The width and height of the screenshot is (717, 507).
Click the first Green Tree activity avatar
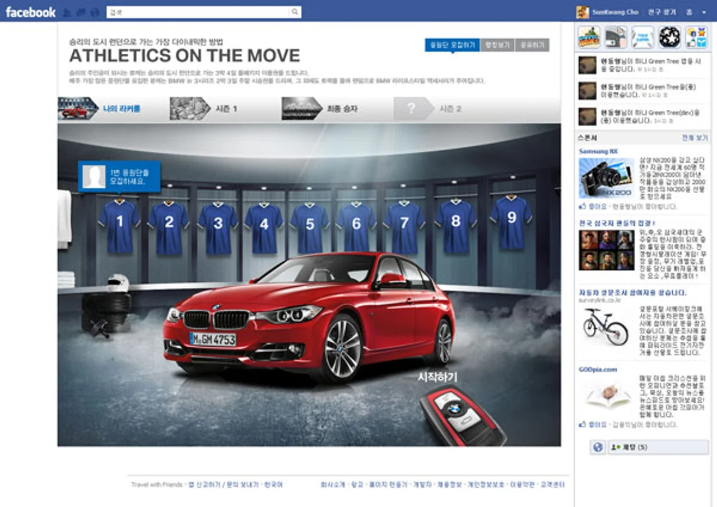pos(587,65)
